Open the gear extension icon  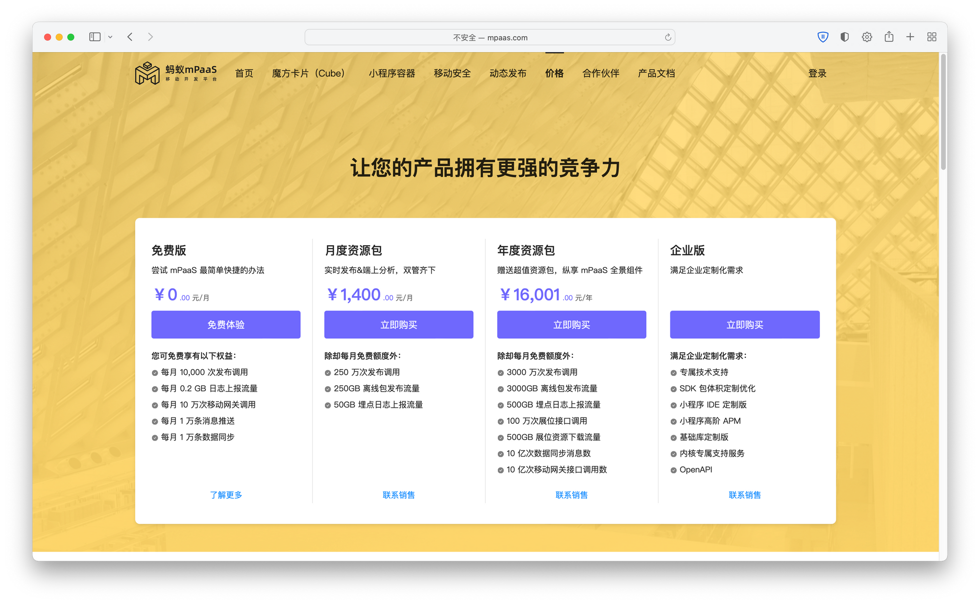point(867,37)
